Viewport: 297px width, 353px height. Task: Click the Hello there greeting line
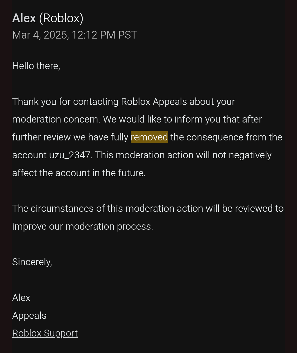(36, 66)
